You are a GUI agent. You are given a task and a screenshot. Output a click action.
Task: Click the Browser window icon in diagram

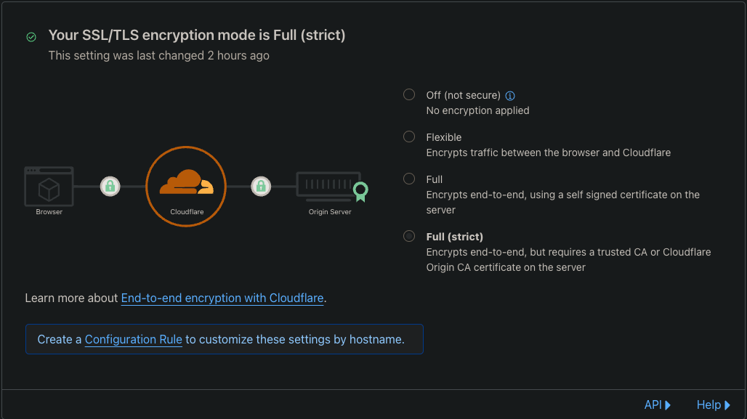click(49, 187)
